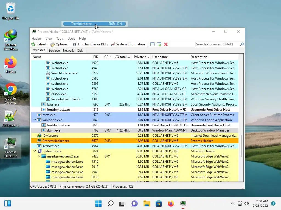Select the csrss.exe process row
Viewport: 281px width, 210px height.
point(134,115)
